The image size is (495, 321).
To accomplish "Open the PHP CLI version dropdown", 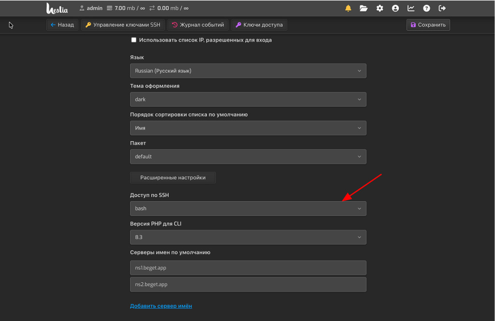I will click(x=247, y=237).
